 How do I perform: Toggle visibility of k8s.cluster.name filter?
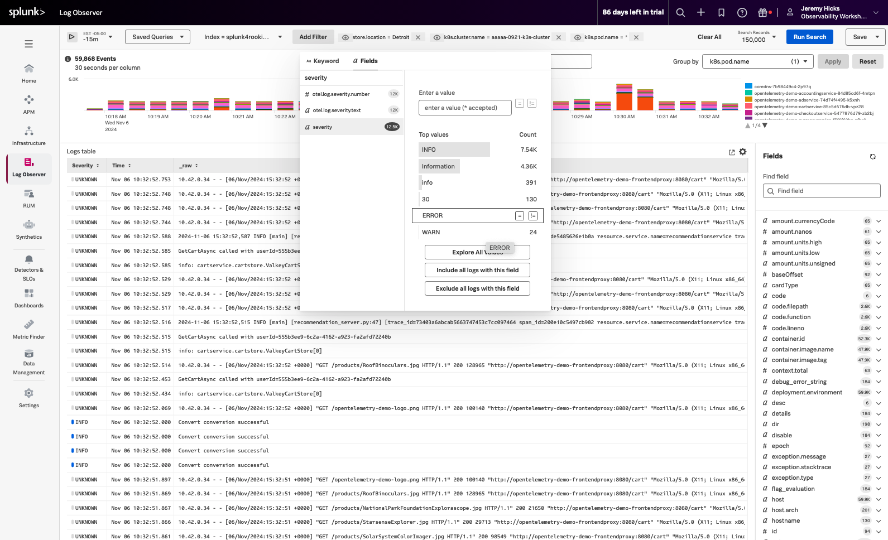click(437, 37)
